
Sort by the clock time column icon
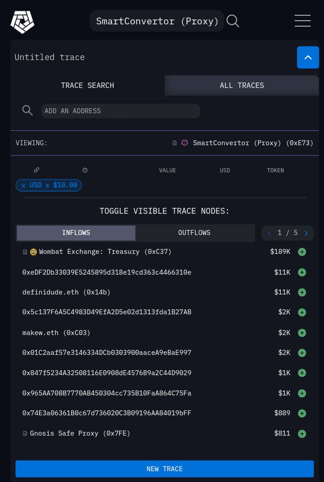pos(85,170)
